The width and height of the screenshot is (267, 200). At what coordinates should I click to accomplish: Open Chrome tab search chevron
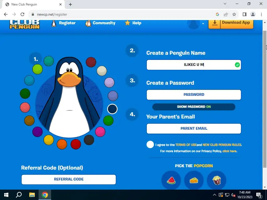[x=225, y=4]
